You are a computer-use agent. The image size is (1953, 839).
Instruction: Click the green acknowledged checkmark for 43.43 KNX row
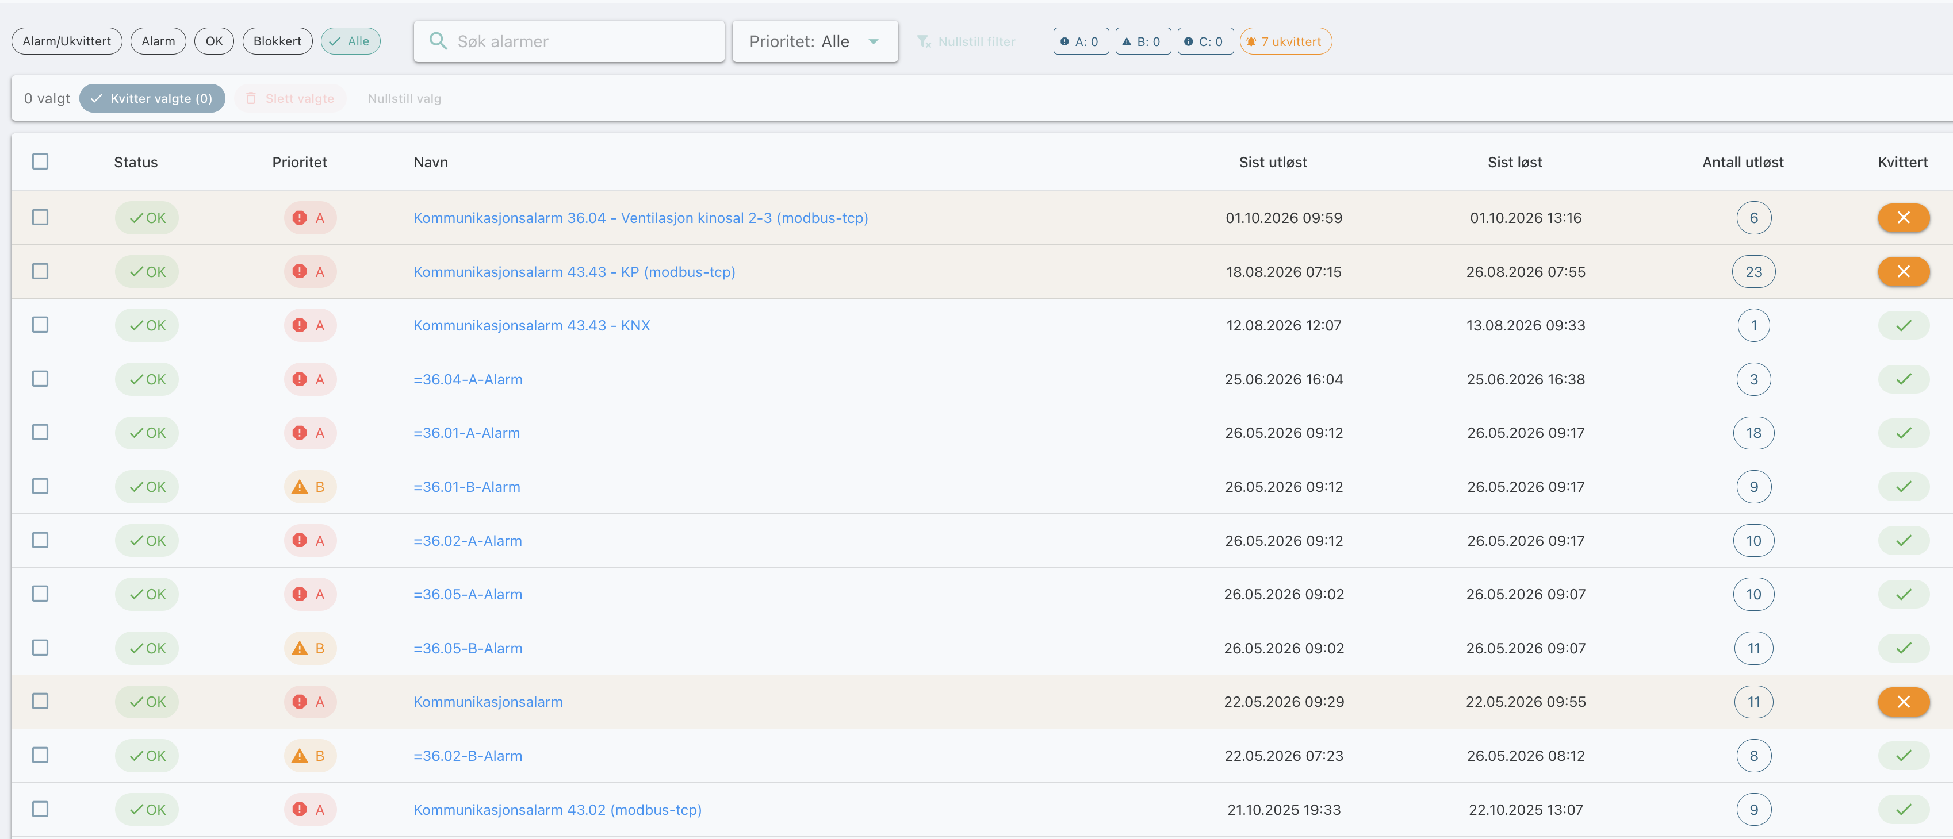pyautogui.click(x=1903, y=325)
